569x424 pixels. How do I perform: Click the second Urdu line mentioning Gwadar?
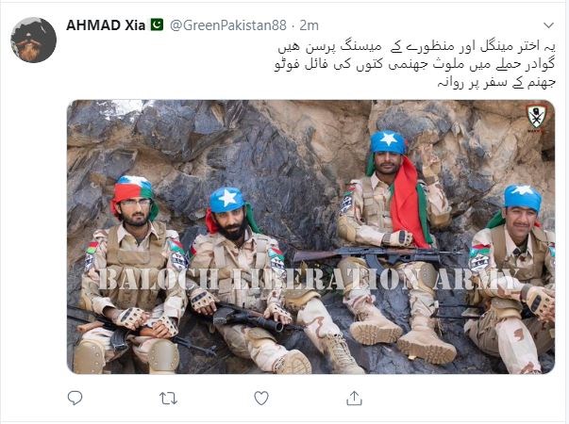tap(414, 65)
